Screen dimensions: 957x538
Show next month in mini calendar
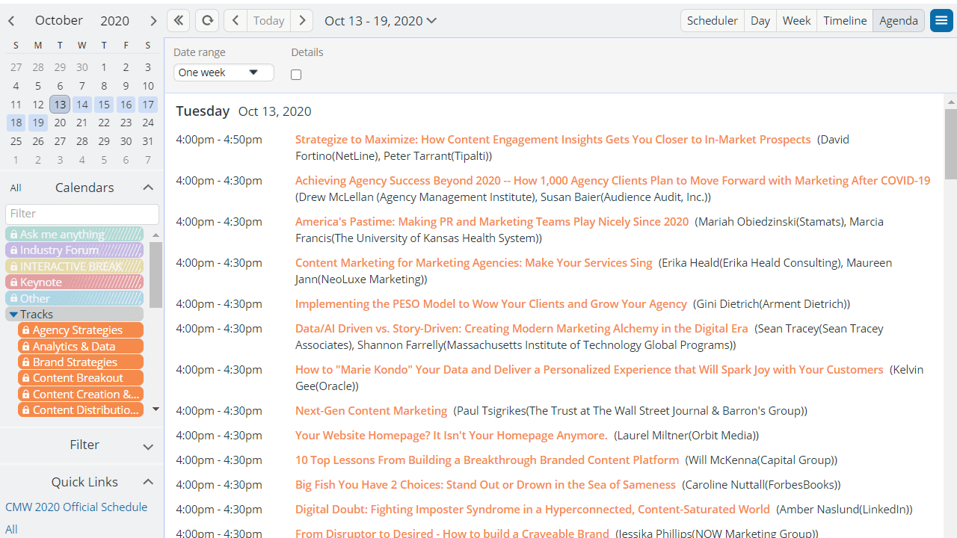pyautogui.click(x=153, y=21)
